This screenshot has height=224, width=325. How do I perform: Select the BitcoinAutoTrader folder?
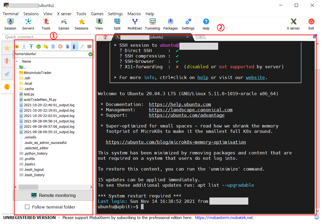(38, 73)
